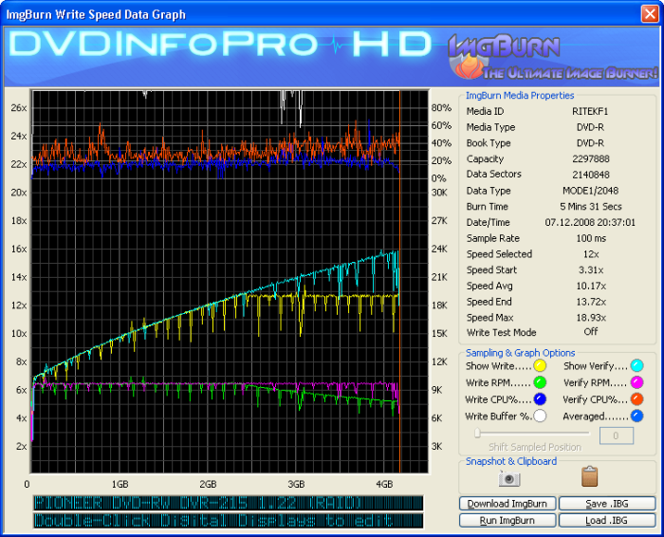Click the Download ImgBurn button
Viewport: 664px width, 537px height.
coord(507,504)
